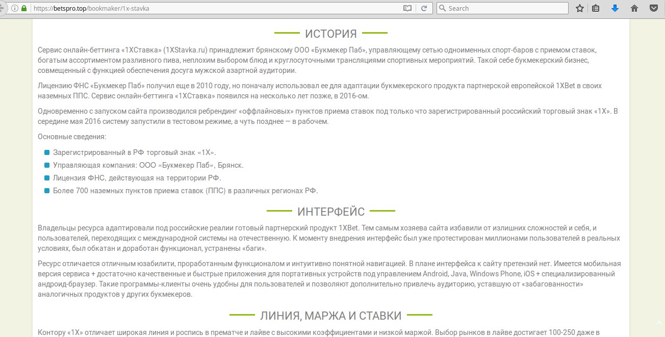Click paragraph starting Одновременно с запуском сайта
The height and width of the screenshot is (337, 665).
coord(328,116)
